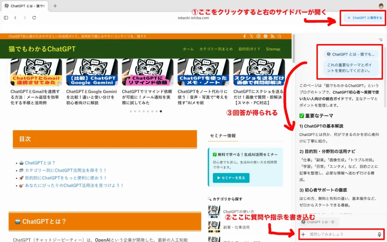The width and height of the screenshot is (387, 242).
Task: Select 目的別ガイド from the navigation menu
Action: (250, 49)
